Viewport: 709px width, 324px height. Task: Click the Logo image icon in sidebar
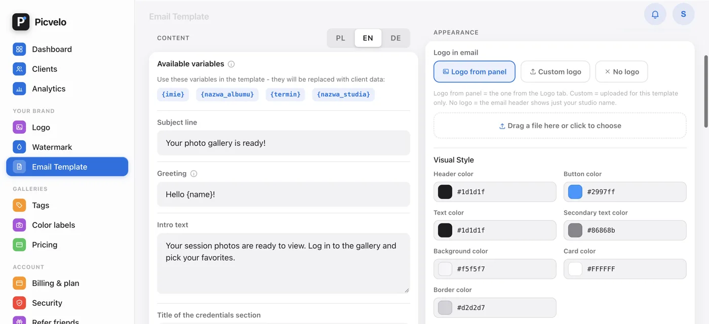point(19,128)
